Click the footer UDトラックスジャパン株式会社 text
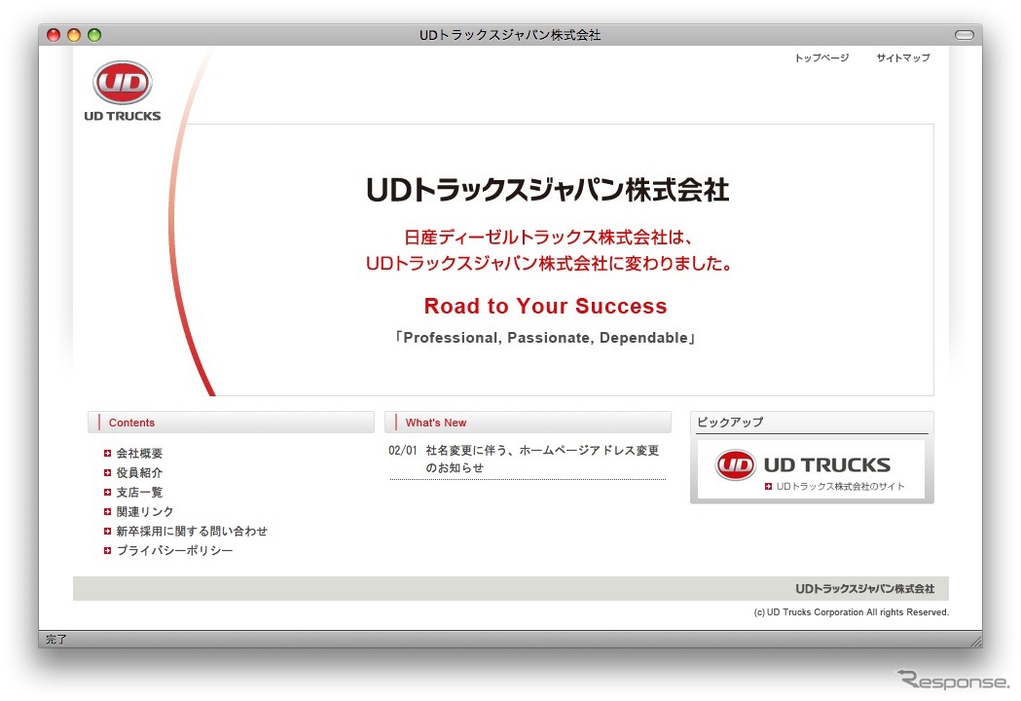The image size is (1021, 701). [x=864, y=589]
